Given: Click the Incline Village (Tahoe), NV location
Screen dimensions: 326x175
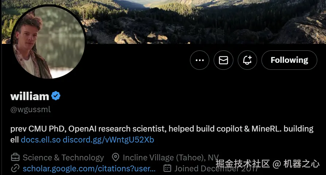Looking at the screenshot, I should [171, 157].
